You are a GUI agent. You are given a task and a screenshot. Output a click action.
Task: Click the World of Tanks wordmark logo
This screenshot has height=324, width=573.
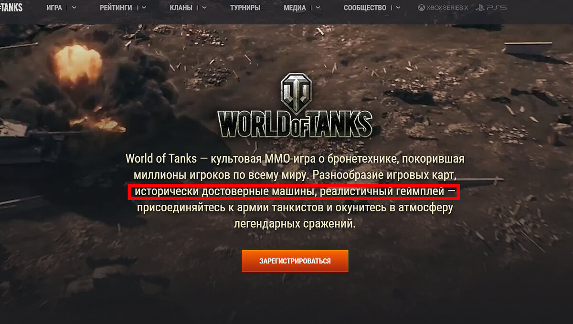(x=295, y=124)
